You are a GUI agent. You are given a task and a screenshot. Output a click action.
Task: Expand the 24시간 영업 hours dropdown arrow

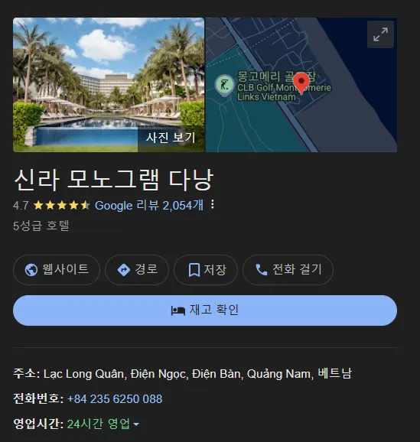click(x=136, y=424)
